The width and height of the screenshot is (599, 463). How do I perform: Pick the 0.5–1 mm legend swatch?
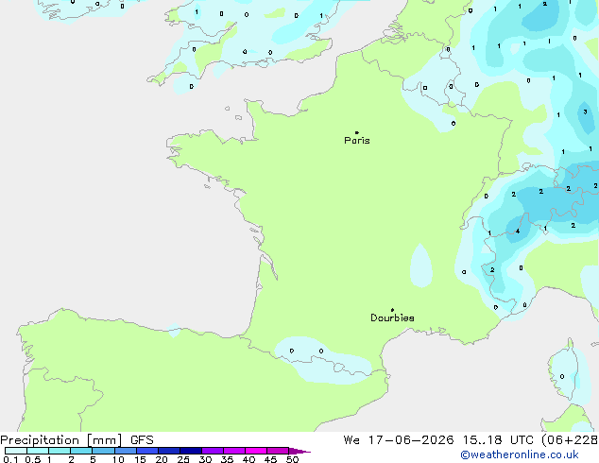click(x=38, y=451)
